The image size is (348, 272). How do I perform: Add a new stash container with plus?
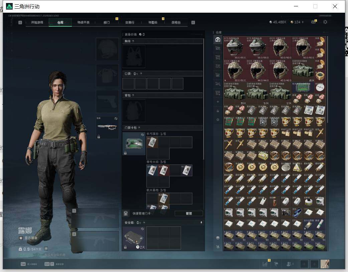coord(218,101)
